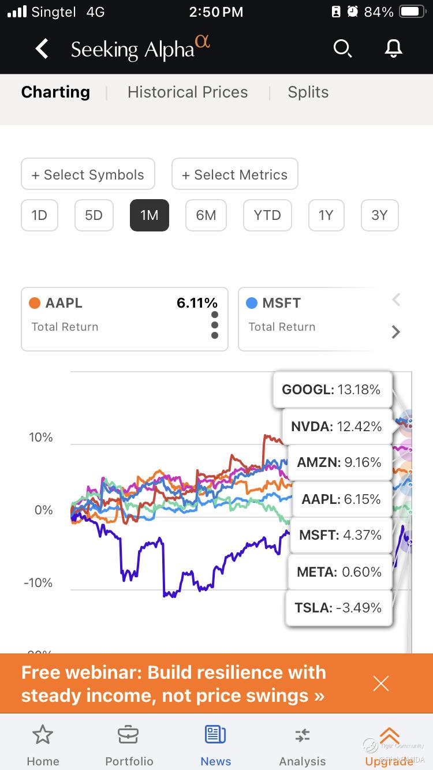Open AAPL card three-dot menu
This screenshot has height=770, width=433.
pos(215,325)
